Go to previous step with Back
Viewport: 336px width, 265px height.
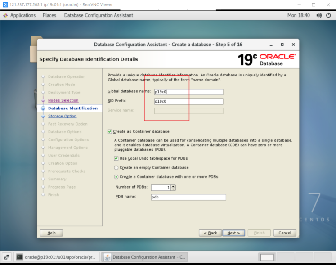click(x=210, y=233)
